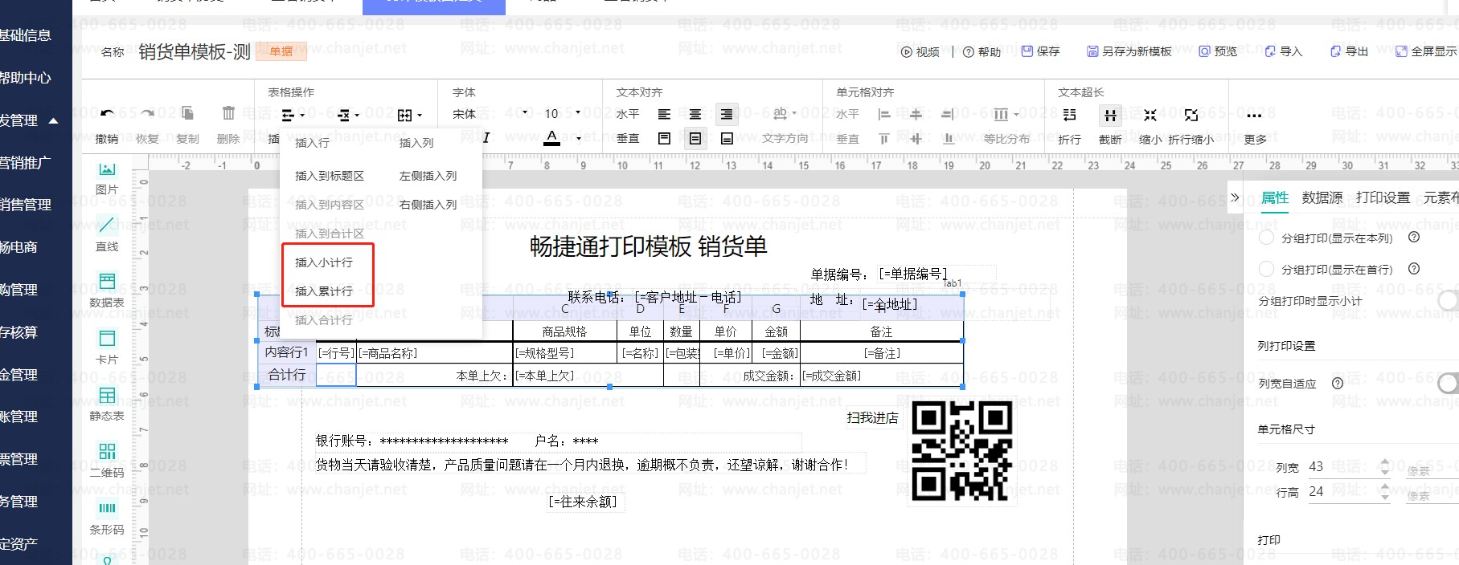Click the font color underlined A swatch
This screenshot has height=565, width=1459.
pyautogui.click(x=551, y=138)
